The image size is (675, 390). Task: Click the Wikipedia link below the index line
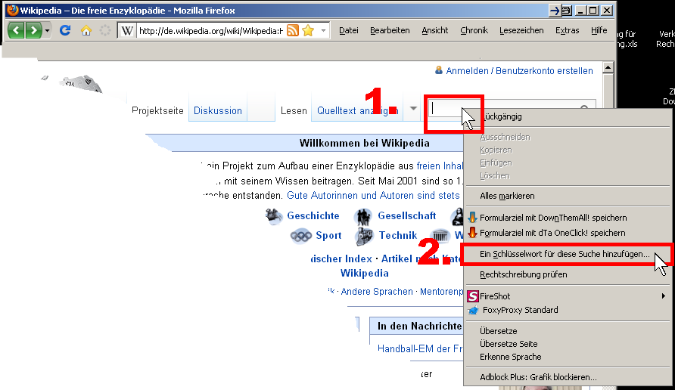coord(364,274)
